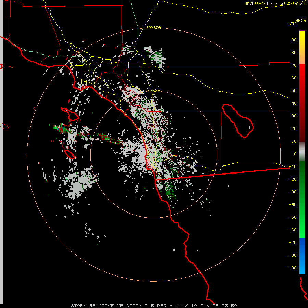This screenshot has height=308, width=308.
Task: Click the -60 knot scale label
Action: pos(293,230)
